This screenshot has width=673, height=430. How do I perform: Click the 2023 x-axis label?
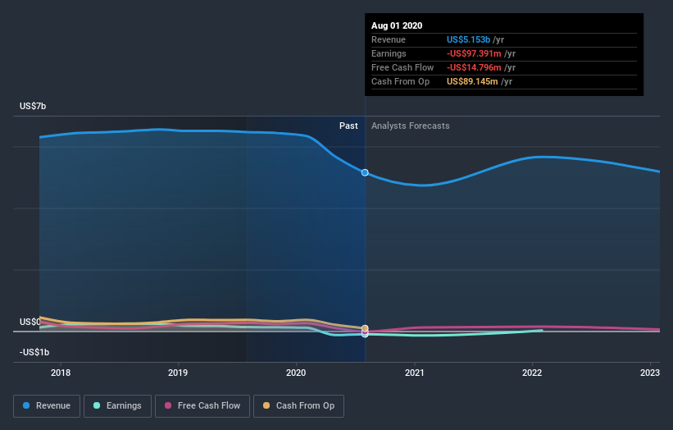click(x=650, y=373)
